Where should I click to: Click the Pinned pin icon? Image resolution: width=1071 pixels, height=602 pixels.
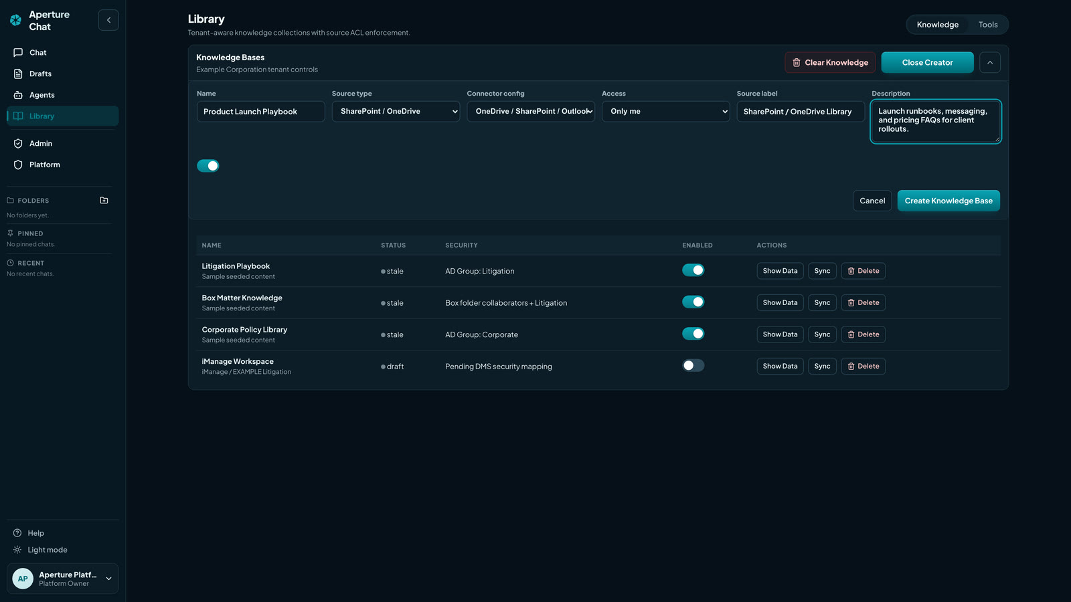10,233
